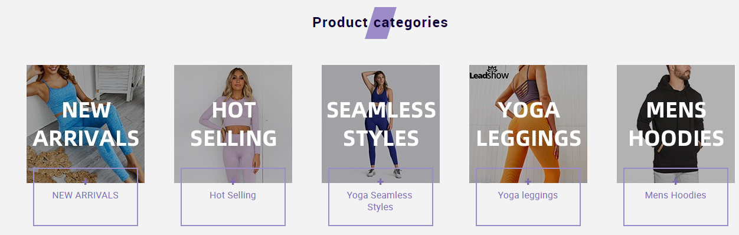Screen dimensions: 739x235
Task: Select the black hoodie Mens Hoodies thumbnail
Action: point(676,124)
